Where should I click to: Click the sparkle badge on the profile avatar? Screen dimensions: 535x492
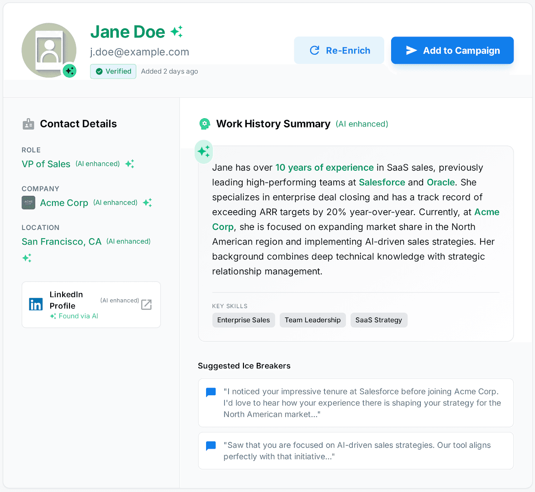click(69, 71)
